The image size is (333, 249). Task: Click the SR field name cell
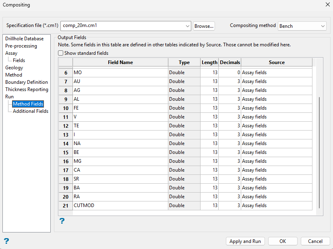tap(120, 179)
